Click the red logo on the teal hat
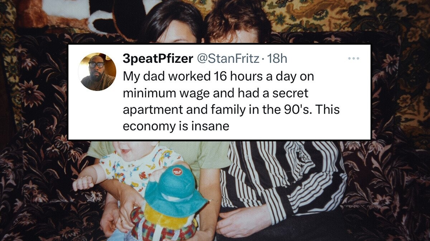 (x=178, y=171)
